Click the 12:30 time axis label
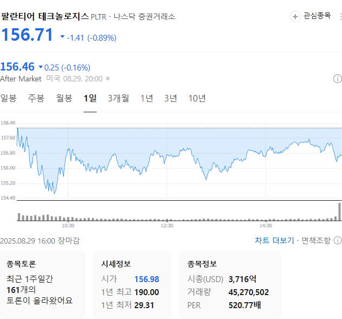Viewport: 342px width, 319px height. 167,226
